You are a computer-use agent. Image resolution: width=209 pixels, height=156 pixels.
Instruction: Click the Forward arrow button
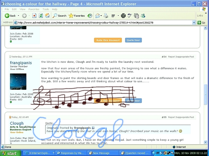click(x=24, y=16)
